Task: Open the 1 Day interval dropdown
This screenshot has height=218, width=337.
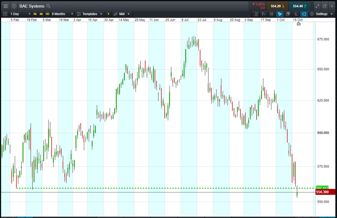Action: (x=20, y=14)
